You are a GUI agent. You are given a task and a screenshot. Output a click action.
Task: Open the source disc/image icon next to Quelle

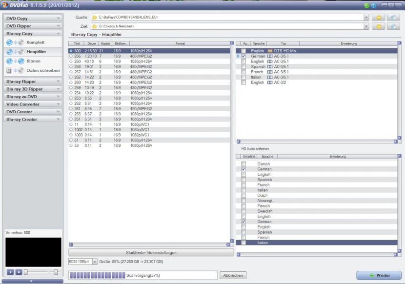393,17
